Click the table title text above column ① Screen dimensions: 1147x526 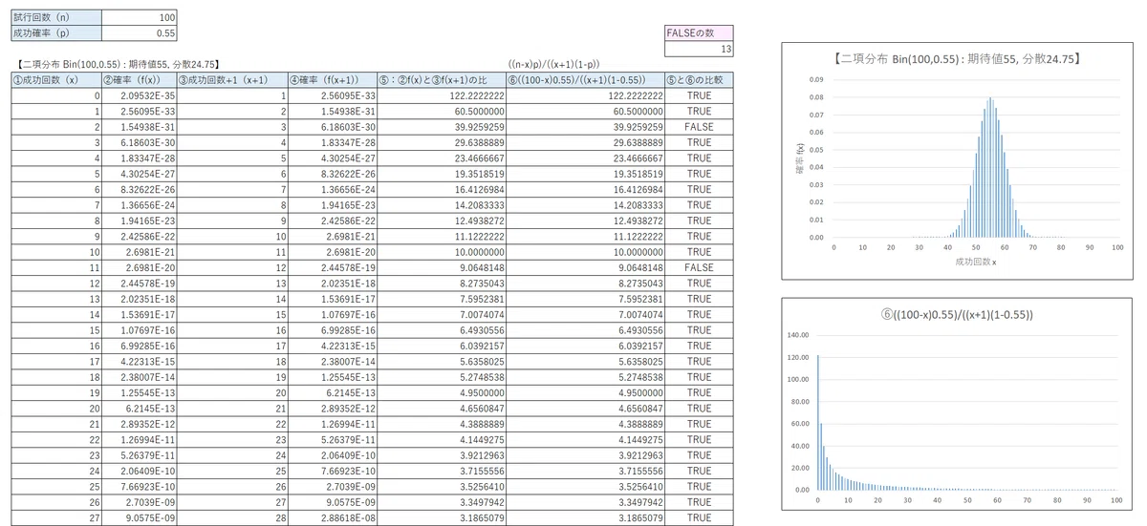[x=117, y=65]
